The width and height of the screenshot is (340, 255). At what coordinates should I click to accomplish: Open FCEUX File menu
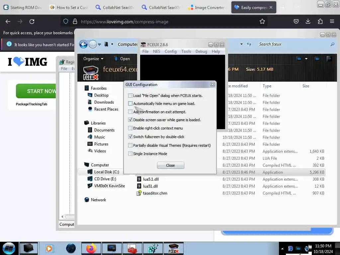tap(145, 51)
